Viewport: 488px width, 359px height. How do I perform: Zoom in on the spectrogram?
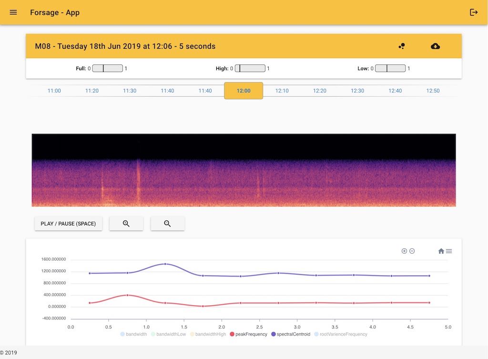tap(126, 224)
